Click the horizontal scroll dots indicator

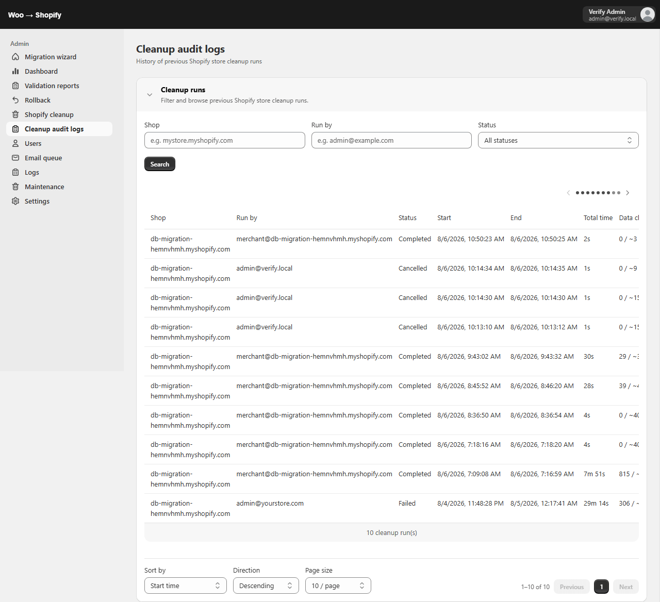pyautogui.click(x=598, y=193)
